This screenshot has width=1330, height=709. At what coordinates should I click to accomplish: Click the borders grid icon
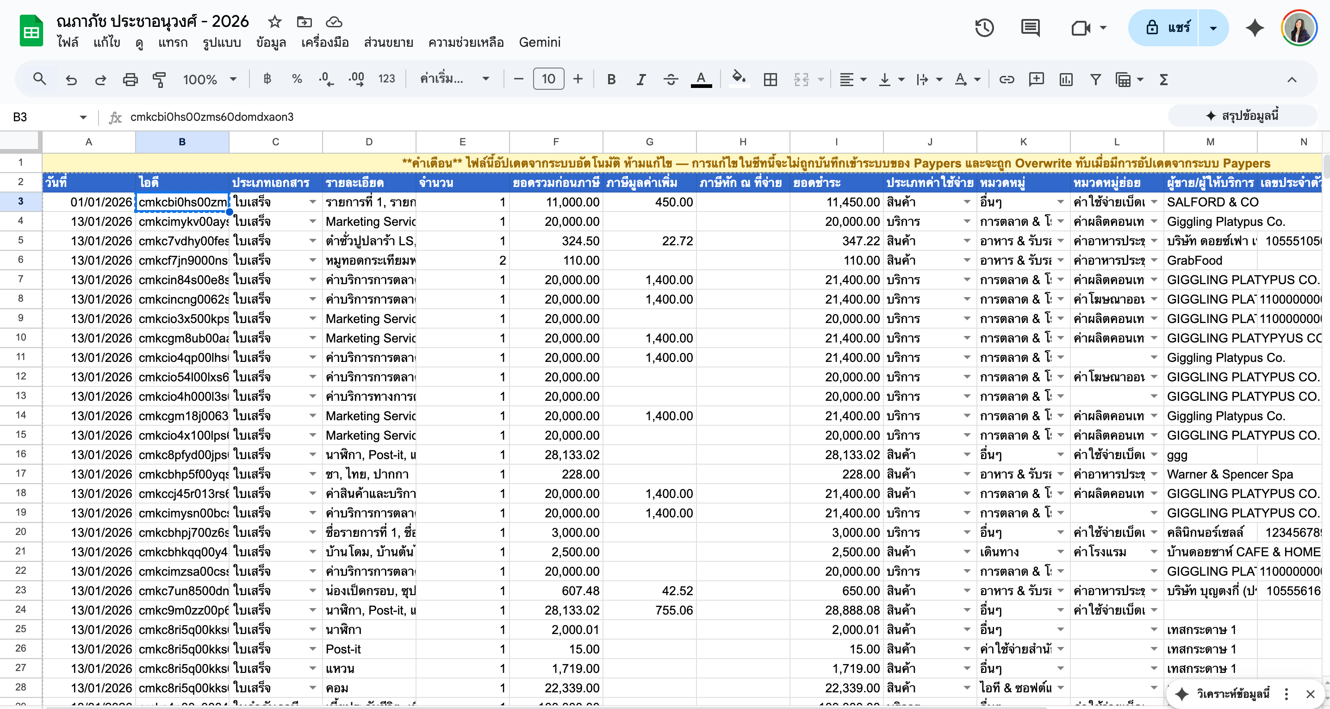pyautogui.click(x=770, y=80)
